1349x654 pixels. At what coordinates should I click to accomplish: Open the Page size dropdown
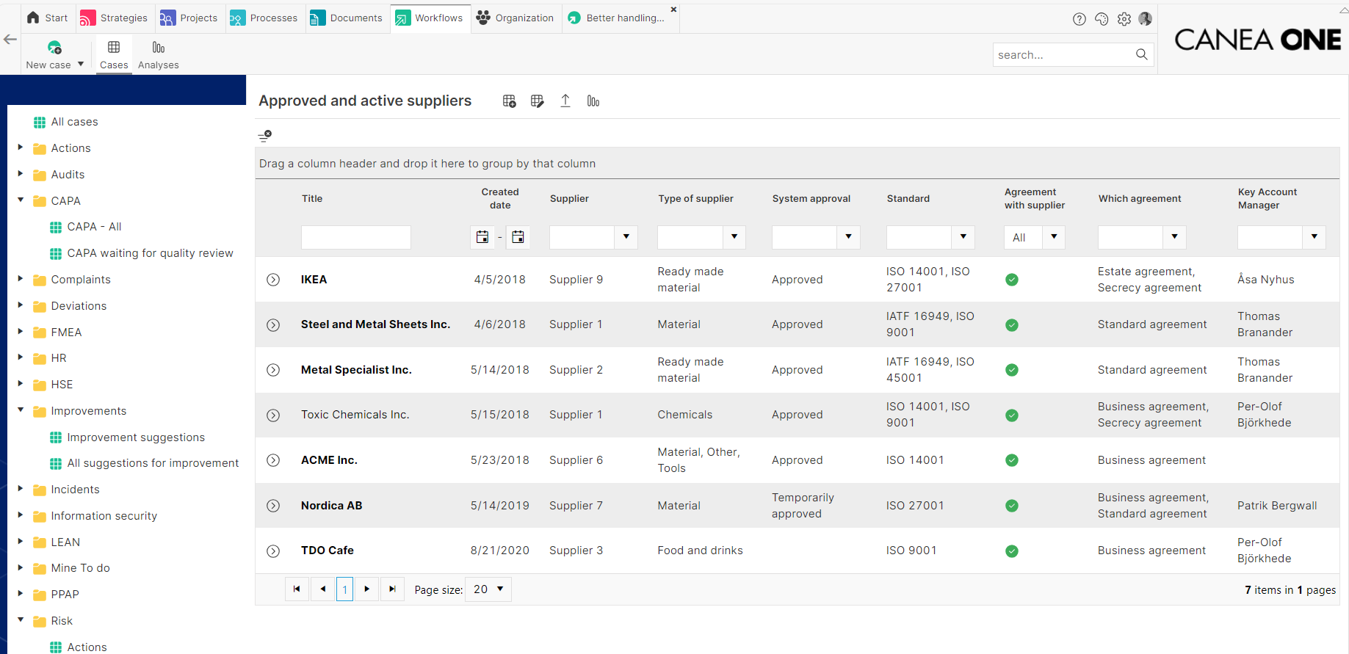488,589
